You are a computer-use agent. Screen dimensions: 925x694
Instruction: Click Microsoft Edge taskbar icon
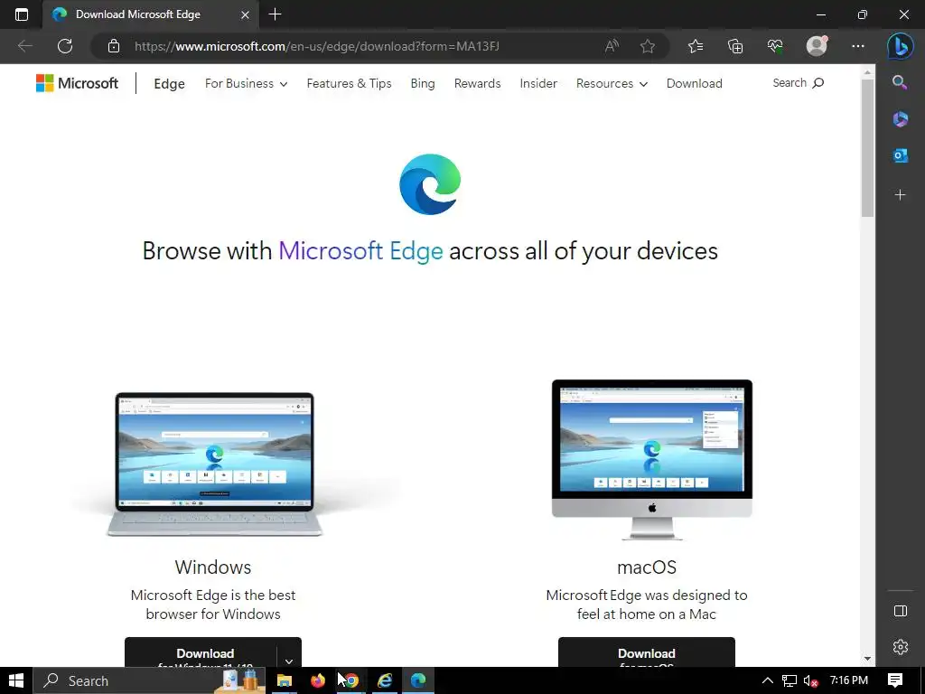[418, 680]
